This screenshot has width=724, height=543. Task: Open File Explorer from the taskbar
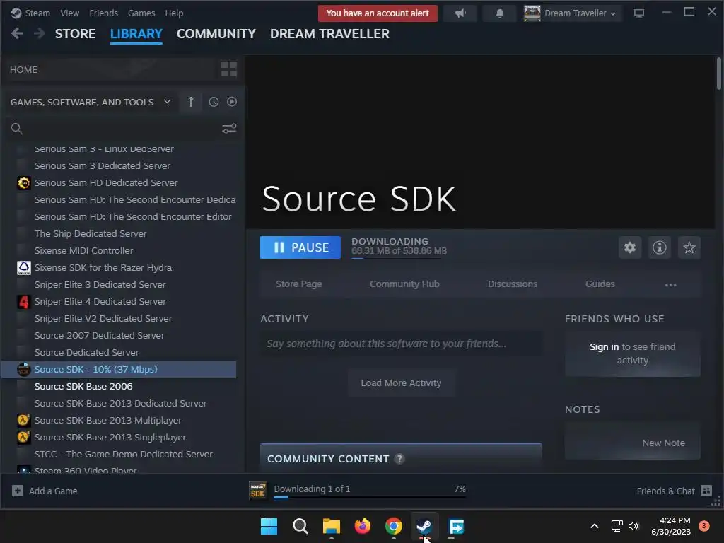tap(331, 526)
